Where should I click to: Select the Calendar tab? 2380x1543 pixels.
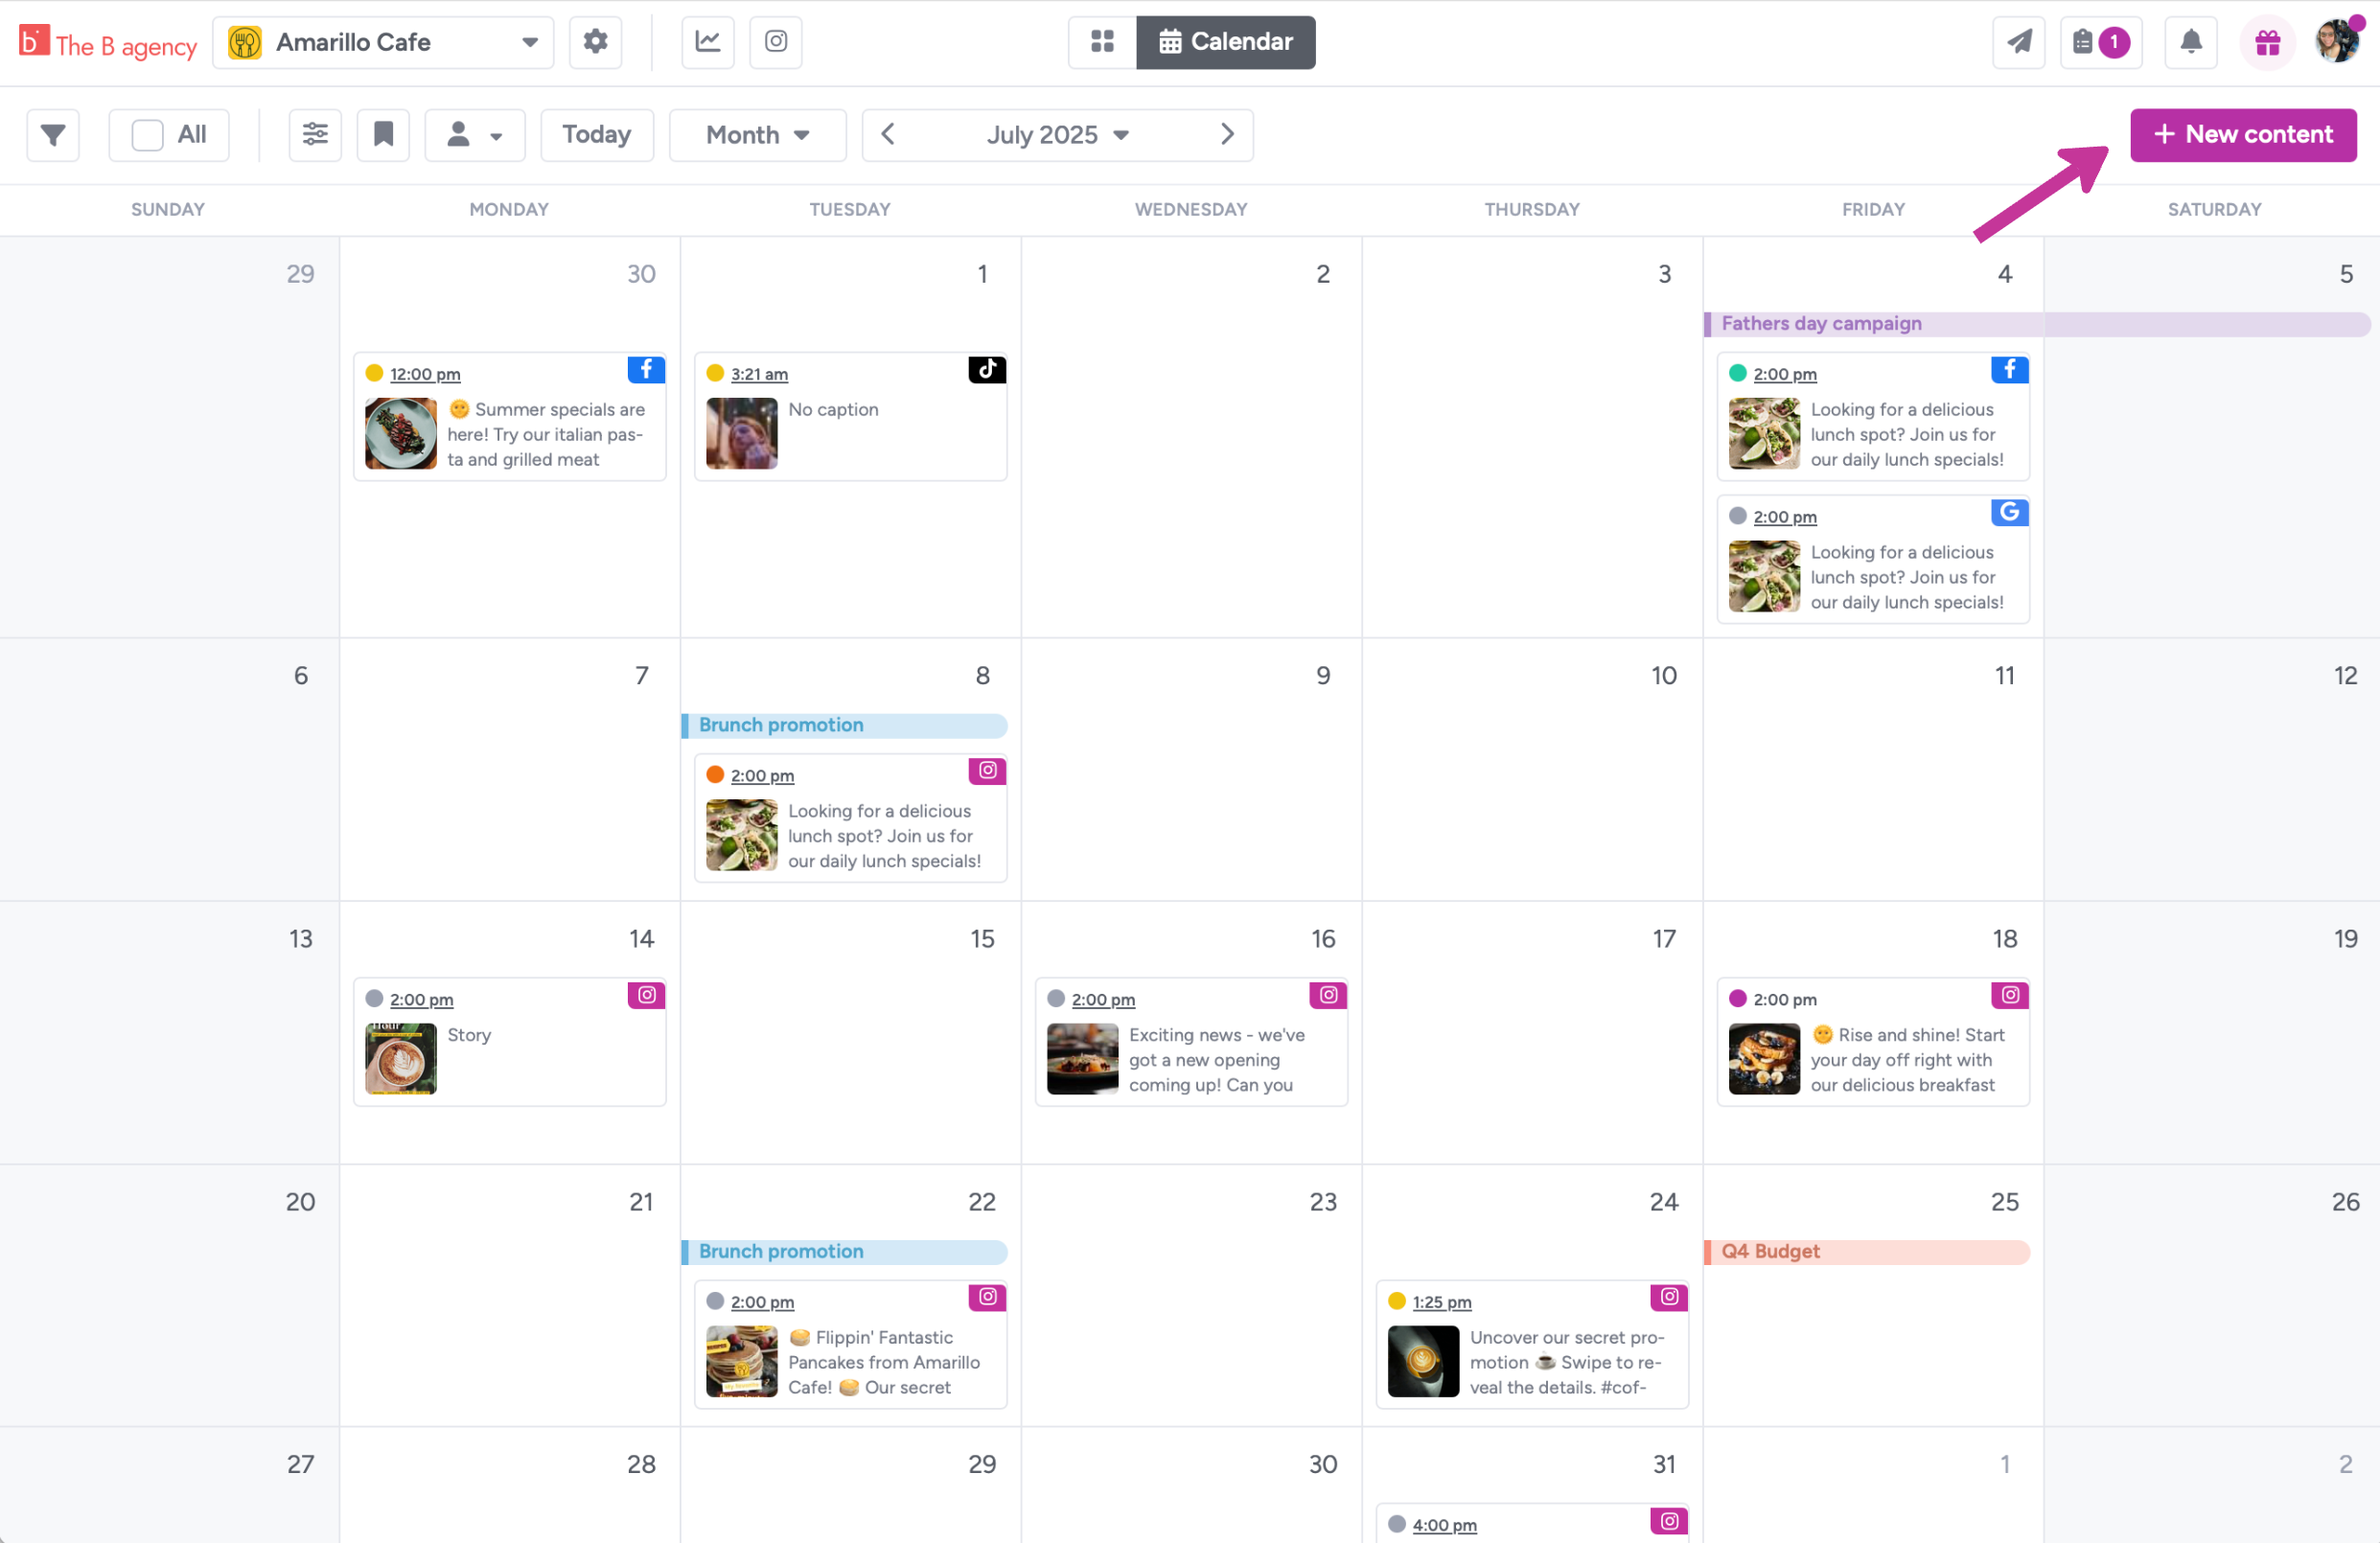tap(1225, 42)
